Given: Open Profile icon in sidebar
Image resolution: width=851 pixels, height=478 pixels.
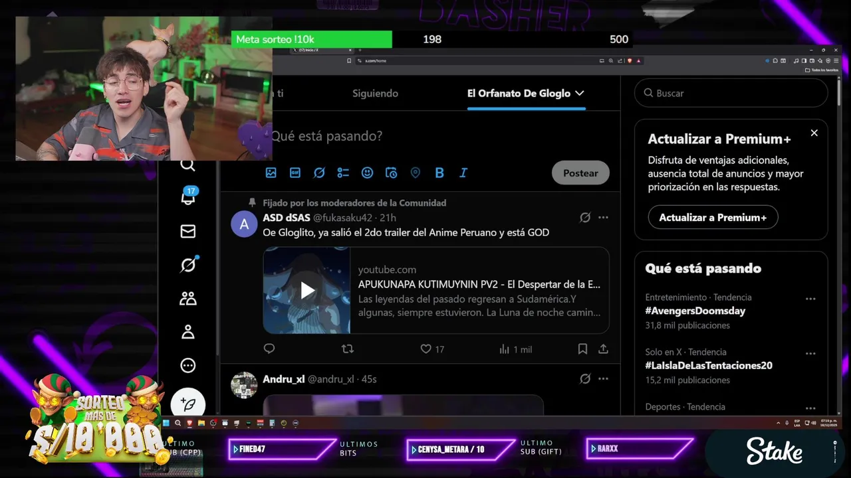Looking at the screenshot, I should [x=188, y=332].
